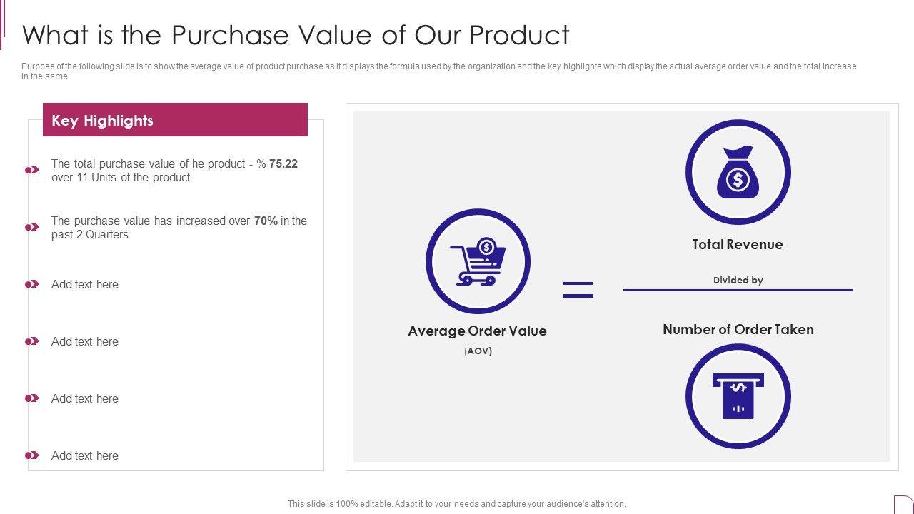This screenshot has height=514, width=914.
Task: Click the Average Order Value label
Action: 477,331
